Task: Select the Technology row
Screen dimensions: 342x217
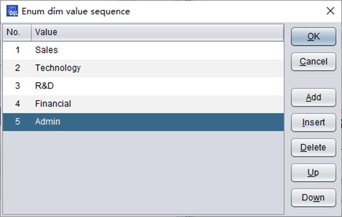Action: (x=143, y=68)
